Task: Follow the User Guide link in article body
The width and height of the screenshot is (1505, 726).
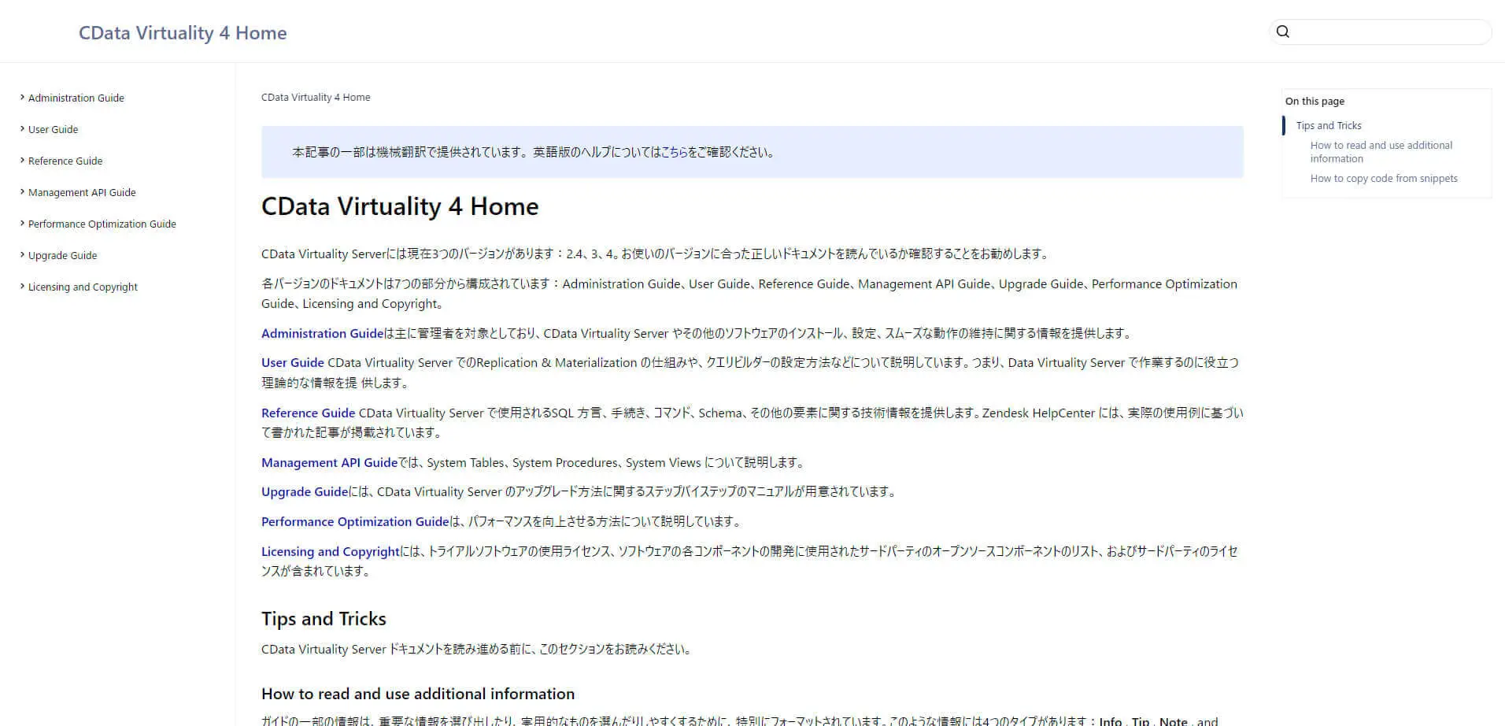Action: pos(293,362)
